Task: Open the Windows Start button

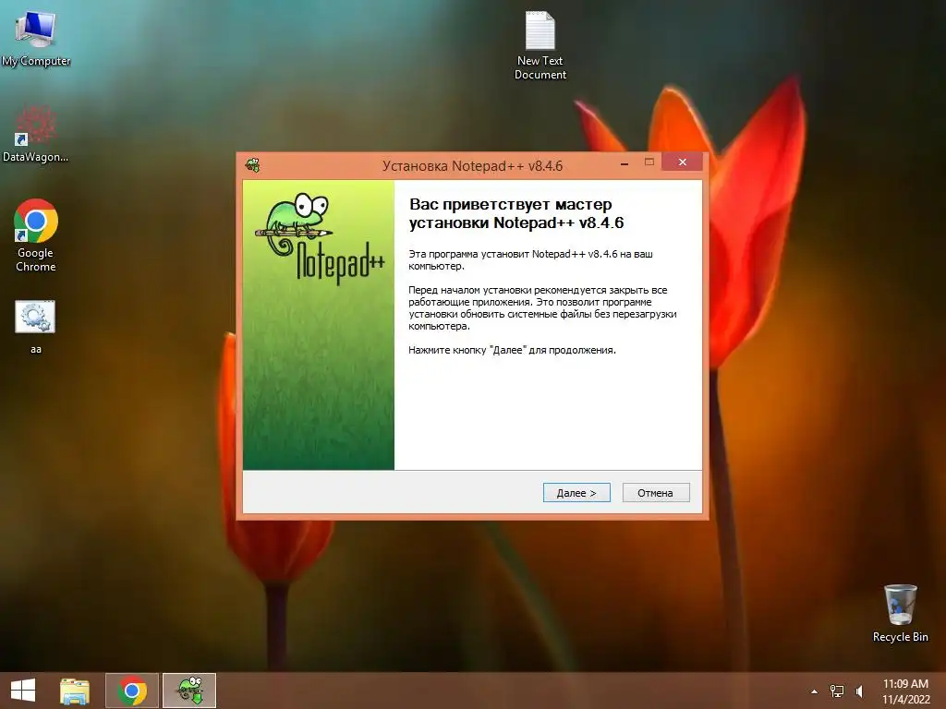Action: coord(23,691)
